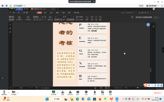Open the meeting apps panel
164x102 pixels.
point(102,92)
